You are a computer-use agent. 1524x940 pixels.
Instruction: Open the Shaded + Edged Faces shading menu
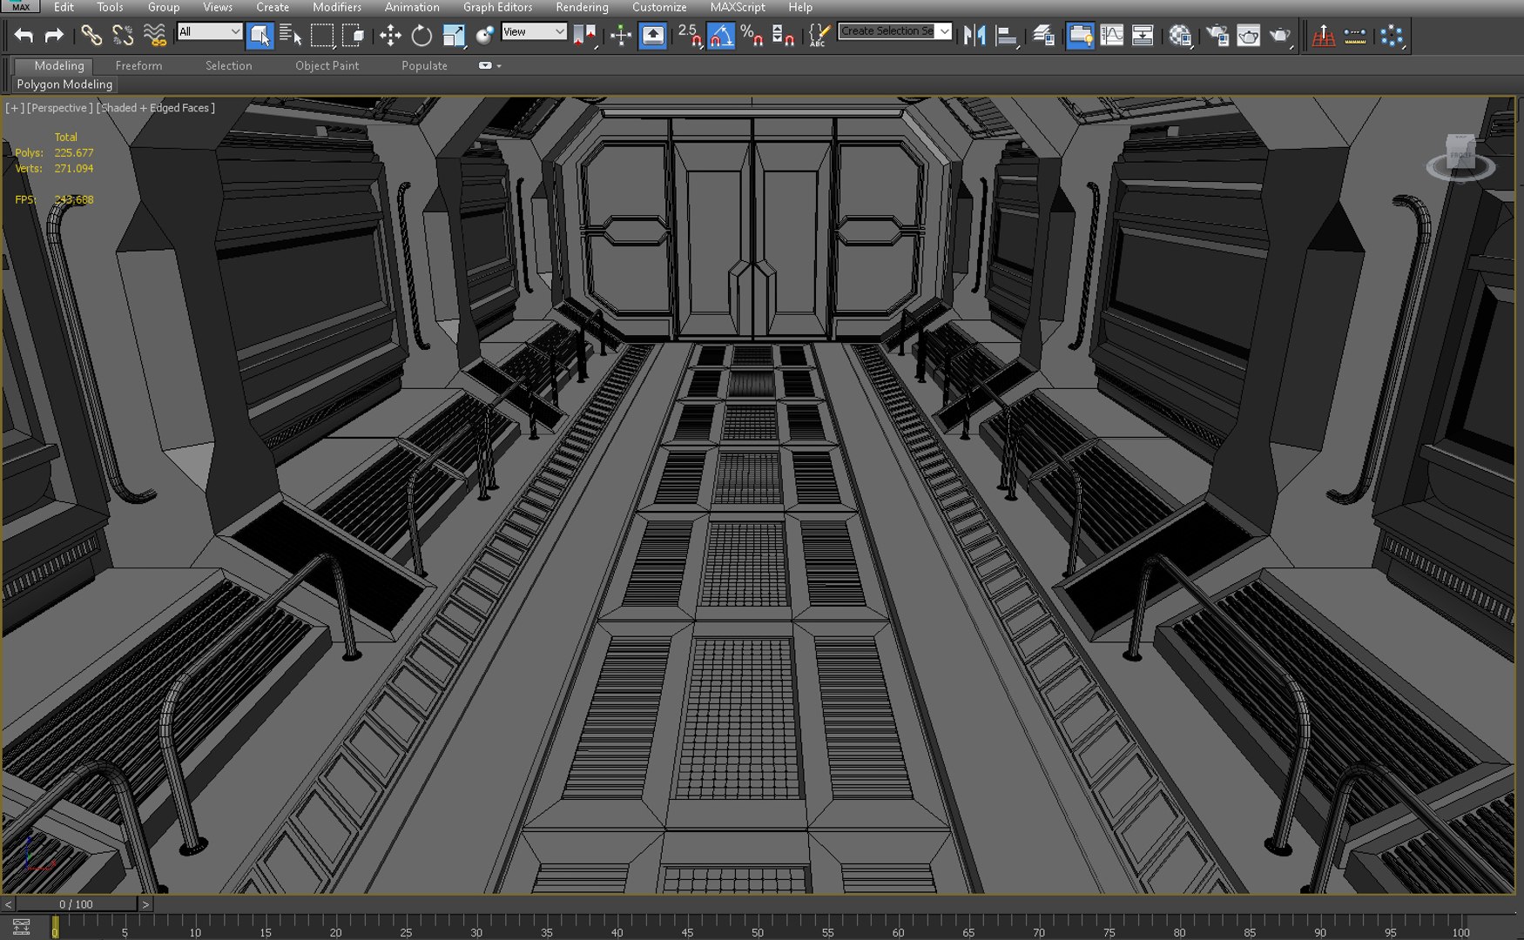pyautogui.click(x=156, y=108)
